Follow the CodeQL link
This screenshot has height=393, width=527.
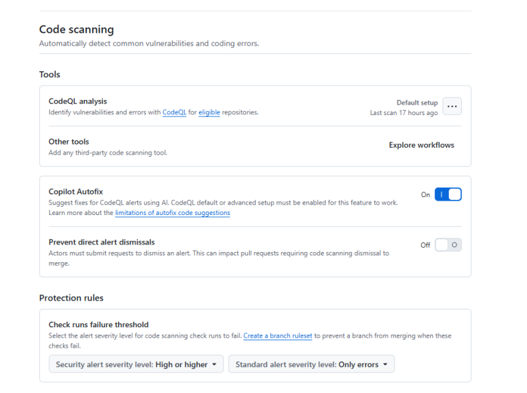174,112
